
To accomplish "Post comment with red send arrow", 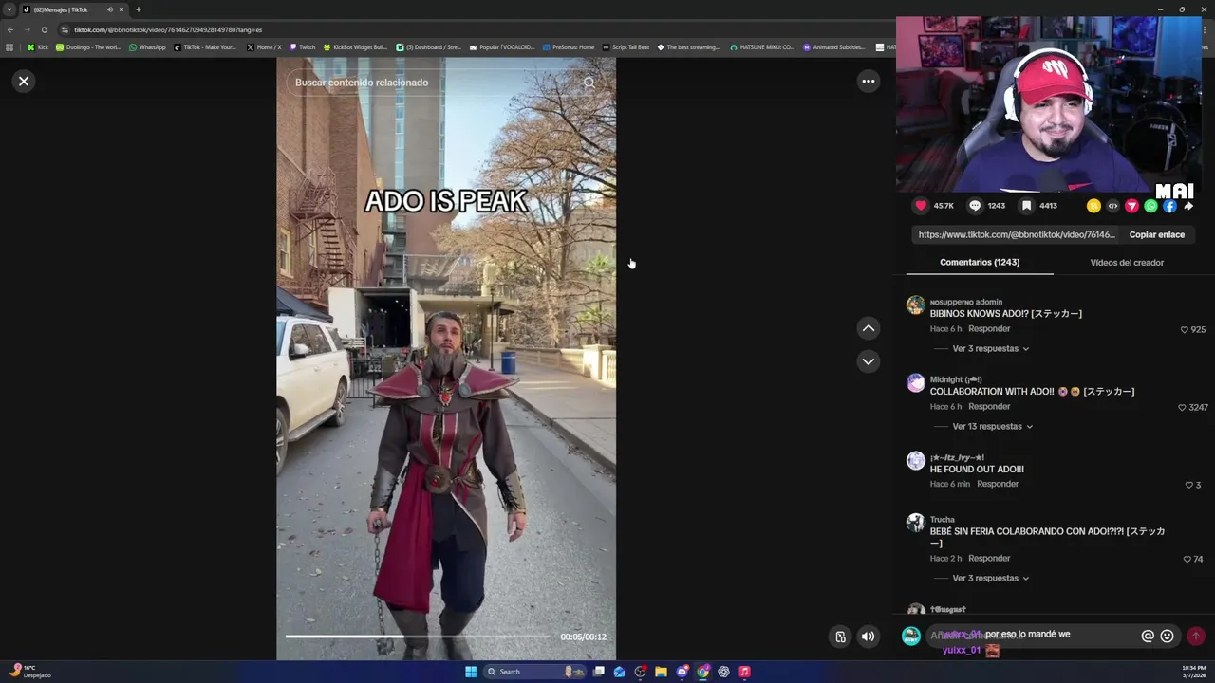I will point(1196,637).
